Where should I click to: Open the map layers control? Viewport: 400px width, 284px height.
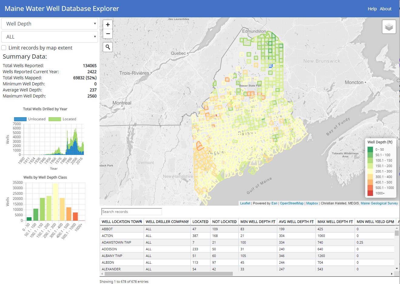point(389,27)
